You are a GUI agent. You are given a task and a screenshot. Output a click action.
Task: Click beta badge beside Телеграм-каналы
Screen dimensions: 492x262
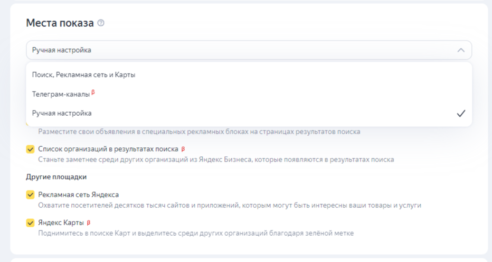coord(93,93)
